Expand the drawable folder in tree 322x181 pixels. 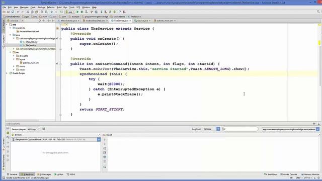pos(14,56)
